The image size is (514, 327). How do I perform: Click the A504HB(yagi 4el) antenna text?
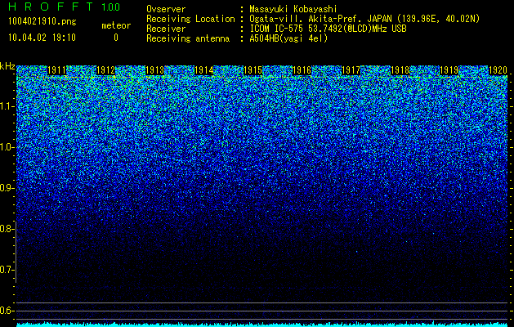[x=288, y=38]
